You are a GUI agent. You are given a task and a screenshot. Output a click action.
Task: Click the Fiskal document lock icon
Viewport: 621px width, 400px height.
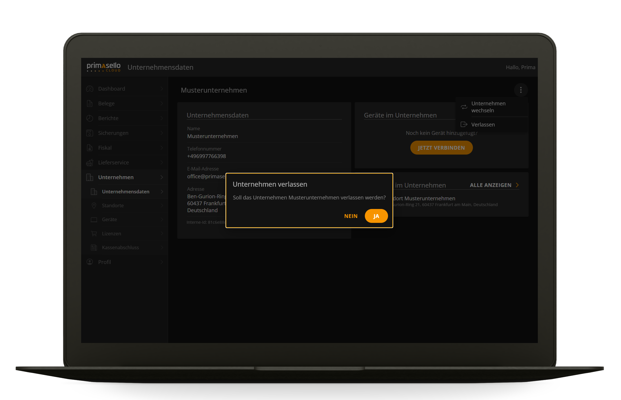[90, 148]
